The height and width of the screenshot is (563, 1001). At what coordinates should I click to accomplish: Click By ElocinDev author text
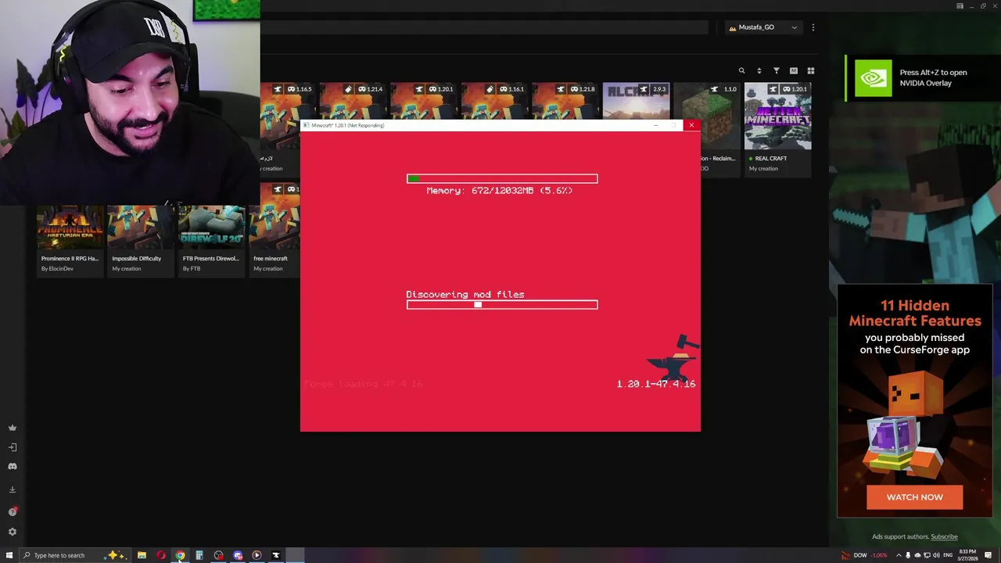(x=57, y=269)
